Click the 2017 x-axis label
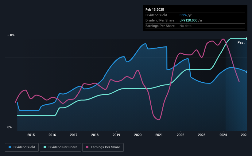Image resolution: width=252 pixels, height=156 pixels. [x=74, y=135]
